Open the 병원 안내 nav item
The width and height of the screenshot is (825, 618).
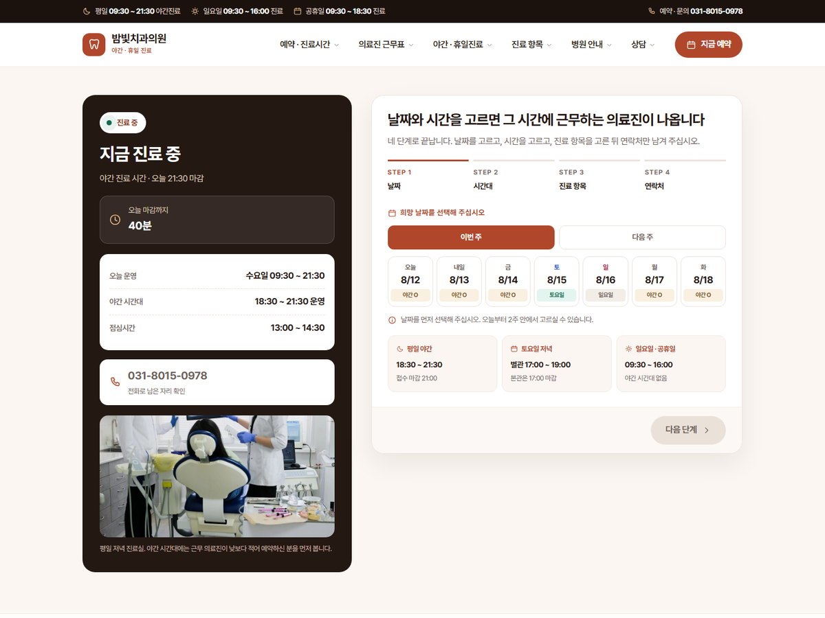[592, 45]
